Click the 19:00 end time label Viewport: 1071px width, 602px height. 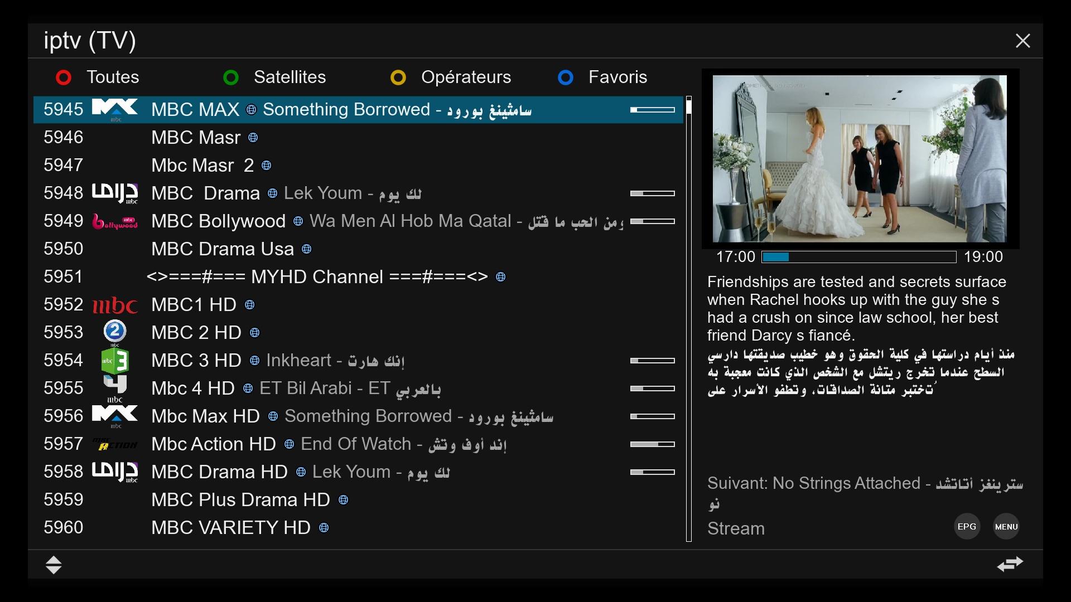click(x=983, y=257)
